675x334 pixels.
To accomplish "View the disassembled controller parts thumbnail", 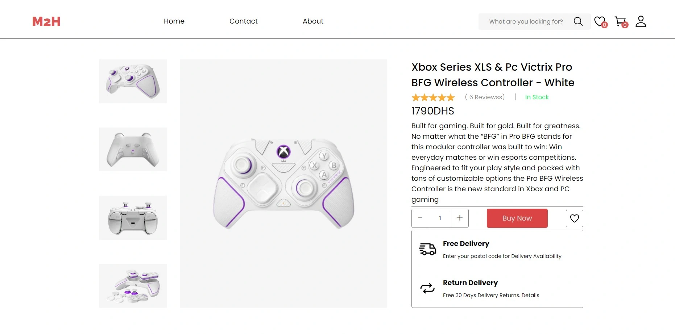I will pyautogui.click(x=133, y=286).
